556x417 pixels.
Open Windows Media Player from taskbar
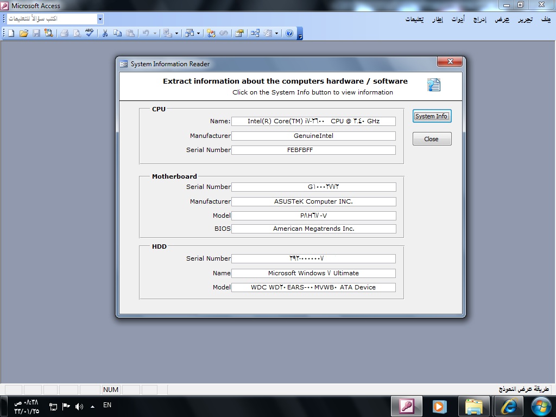[439, 406]
